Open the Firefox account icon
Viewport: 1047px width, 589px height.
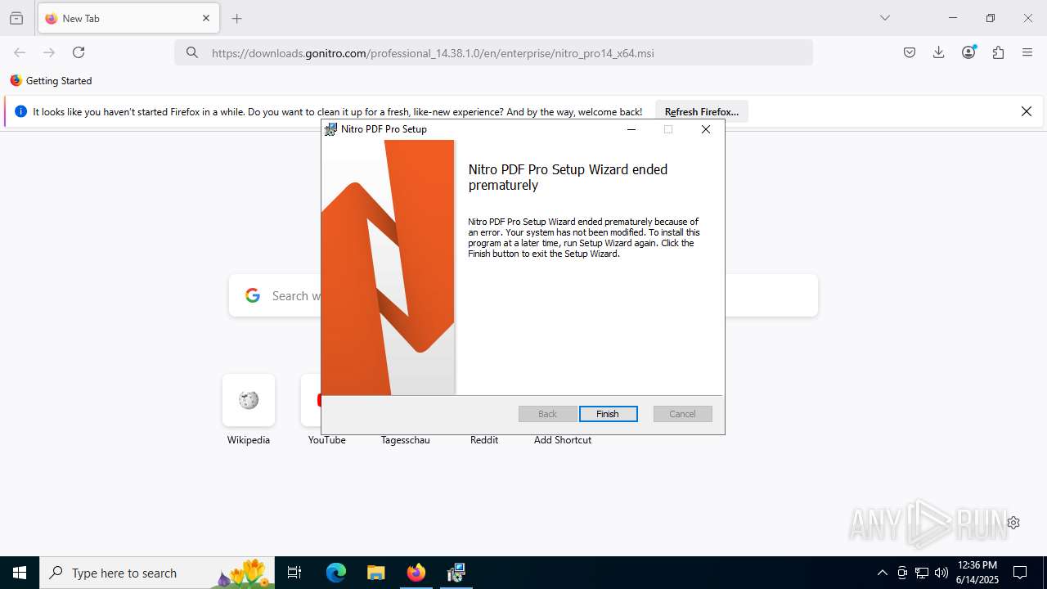[x=968, y=52]
